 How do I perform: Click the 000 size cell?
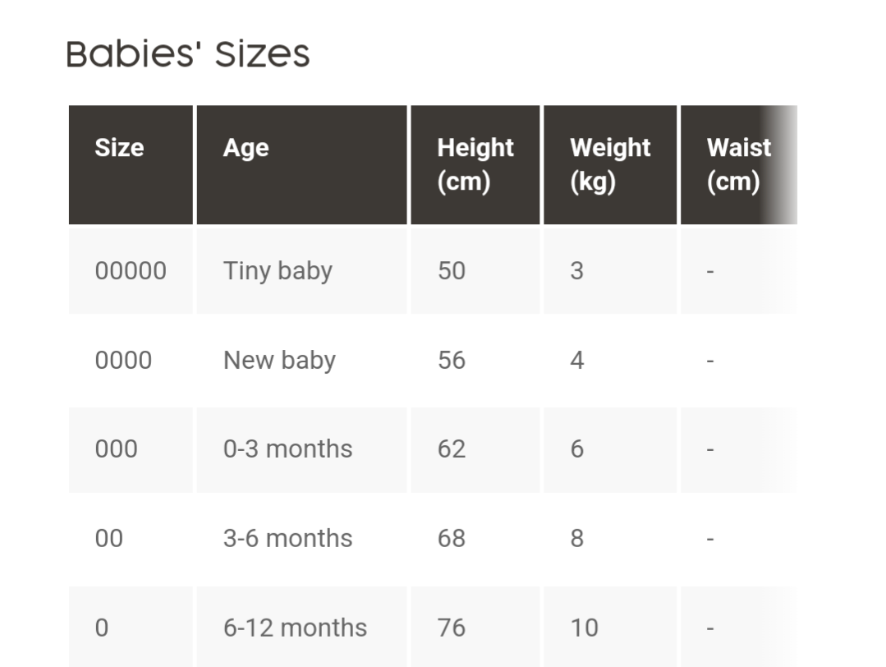pyautogui.click(x=116, y=449)
